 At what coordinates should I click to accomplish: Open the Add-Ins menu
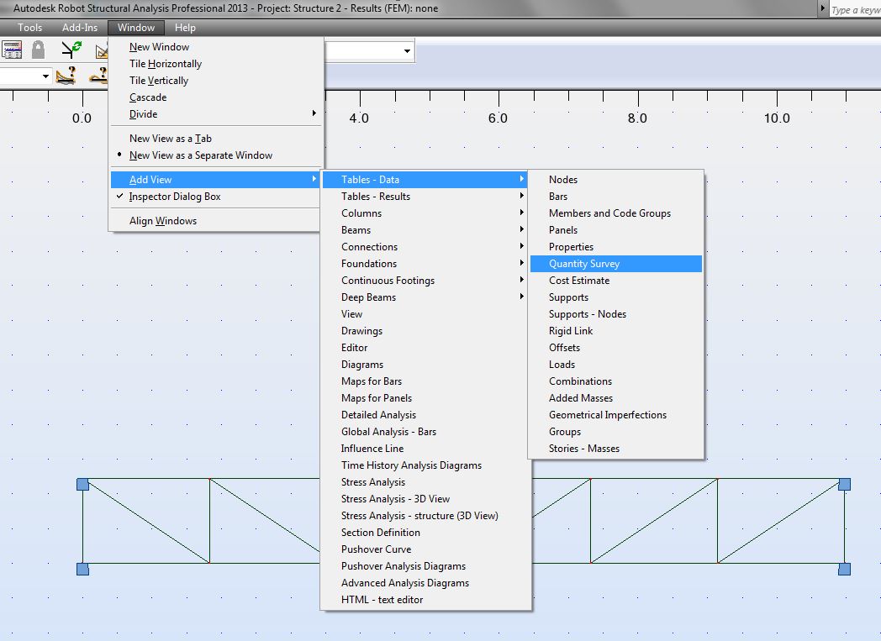(80, 27)
